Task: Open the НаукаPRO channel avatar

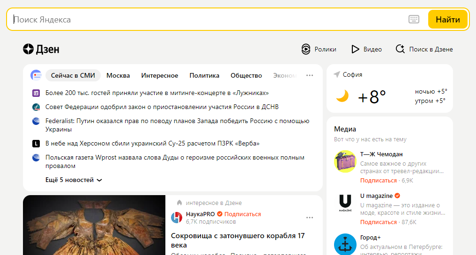Action: (177, 218)
